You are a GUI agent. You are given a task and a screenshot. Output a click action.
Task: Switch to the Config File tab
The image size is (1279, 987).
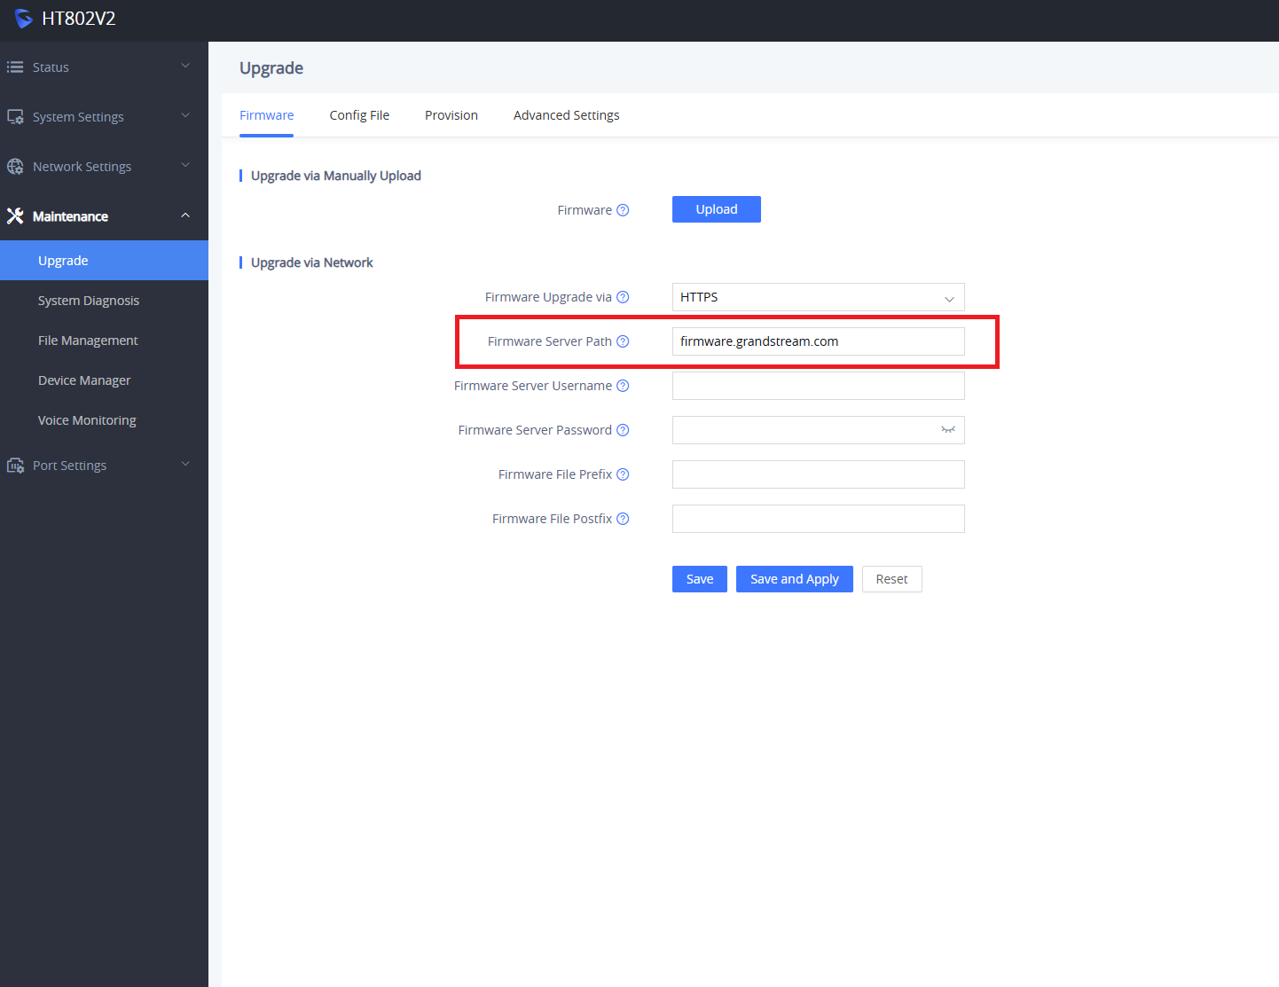click(x=359, y=115)
